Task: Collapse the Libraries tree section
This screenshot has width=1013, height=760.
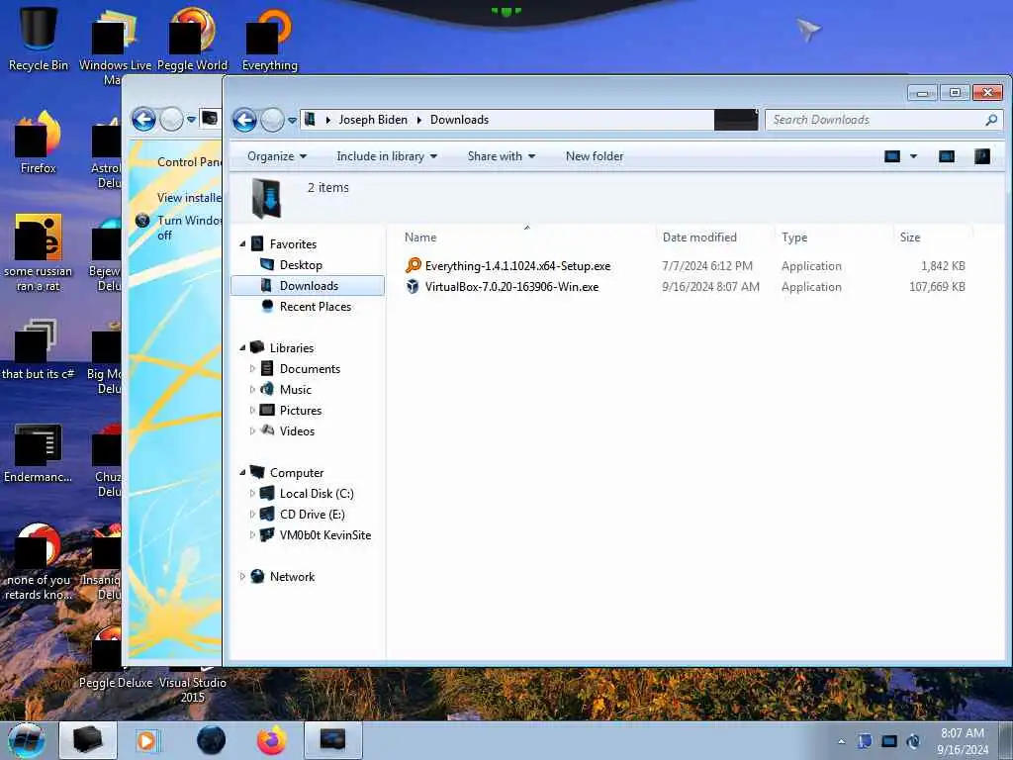Action: (x=243, y=347)
